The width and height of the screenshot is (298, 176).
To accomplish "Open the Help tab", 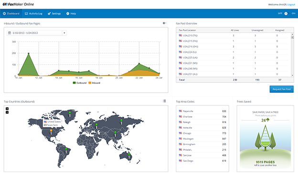I will tap(71, 13).
